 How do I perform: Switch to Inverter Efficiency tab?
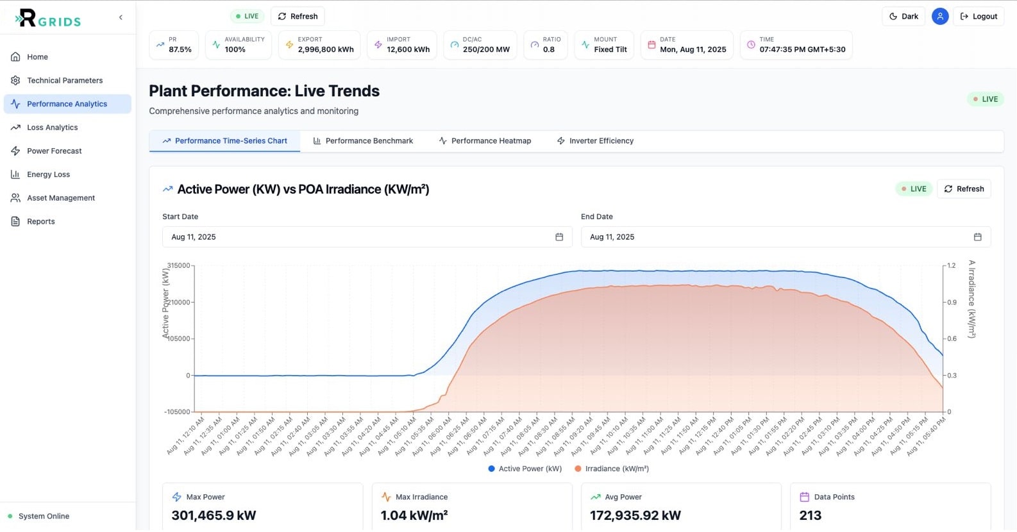pyautogui.click(x=595, y=141)
